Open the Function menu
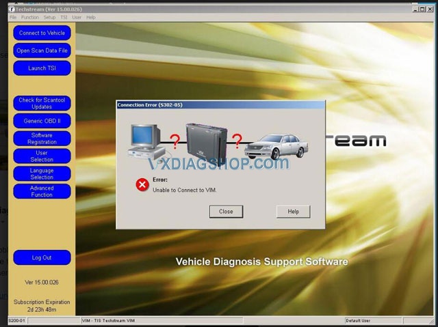 (x=30, y=17)
